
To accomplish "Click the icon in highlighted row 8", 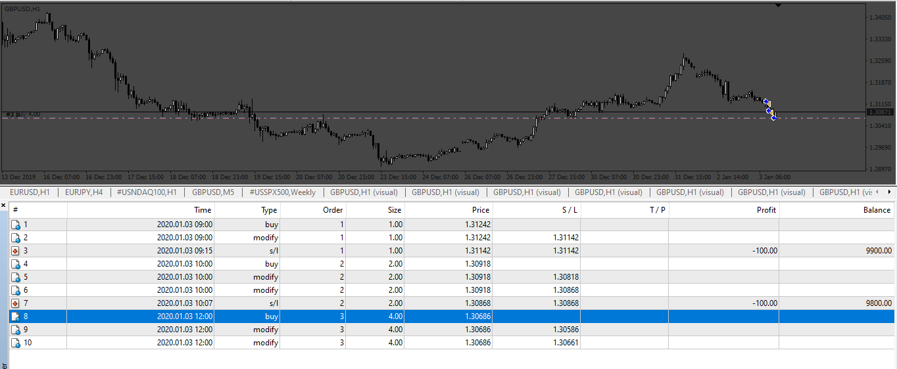I will coord(16,316).
